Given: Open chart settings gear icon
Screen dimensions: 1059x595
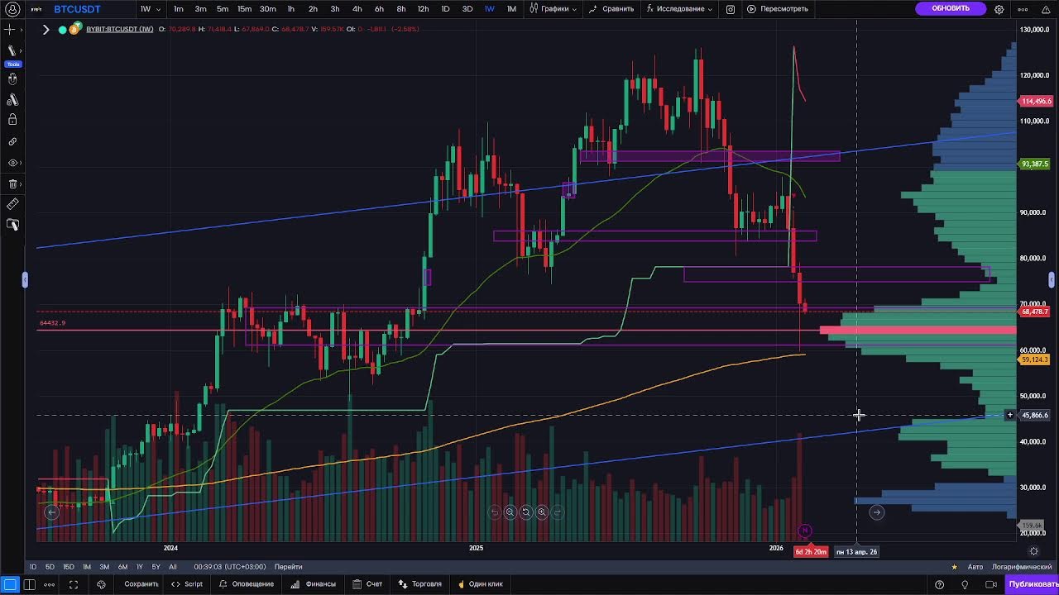Looking at the screenshot, I should (999, 9).
